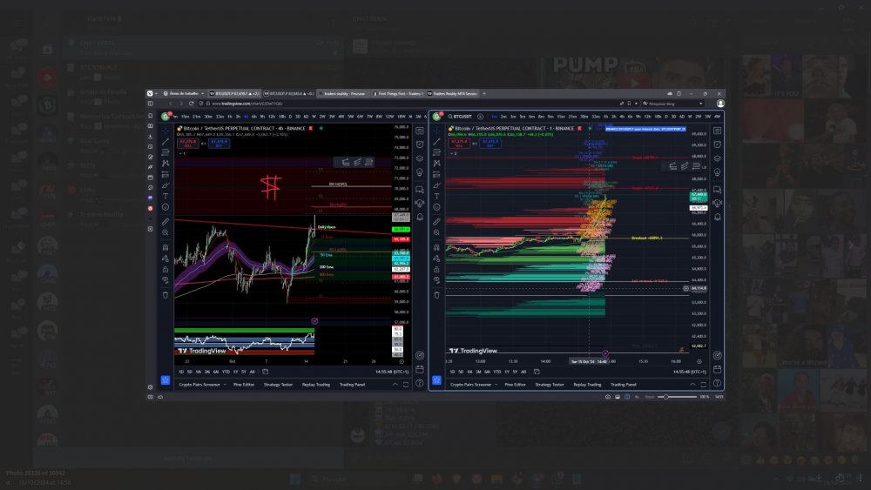Click the red SELL button on the 4h chart

187,144
